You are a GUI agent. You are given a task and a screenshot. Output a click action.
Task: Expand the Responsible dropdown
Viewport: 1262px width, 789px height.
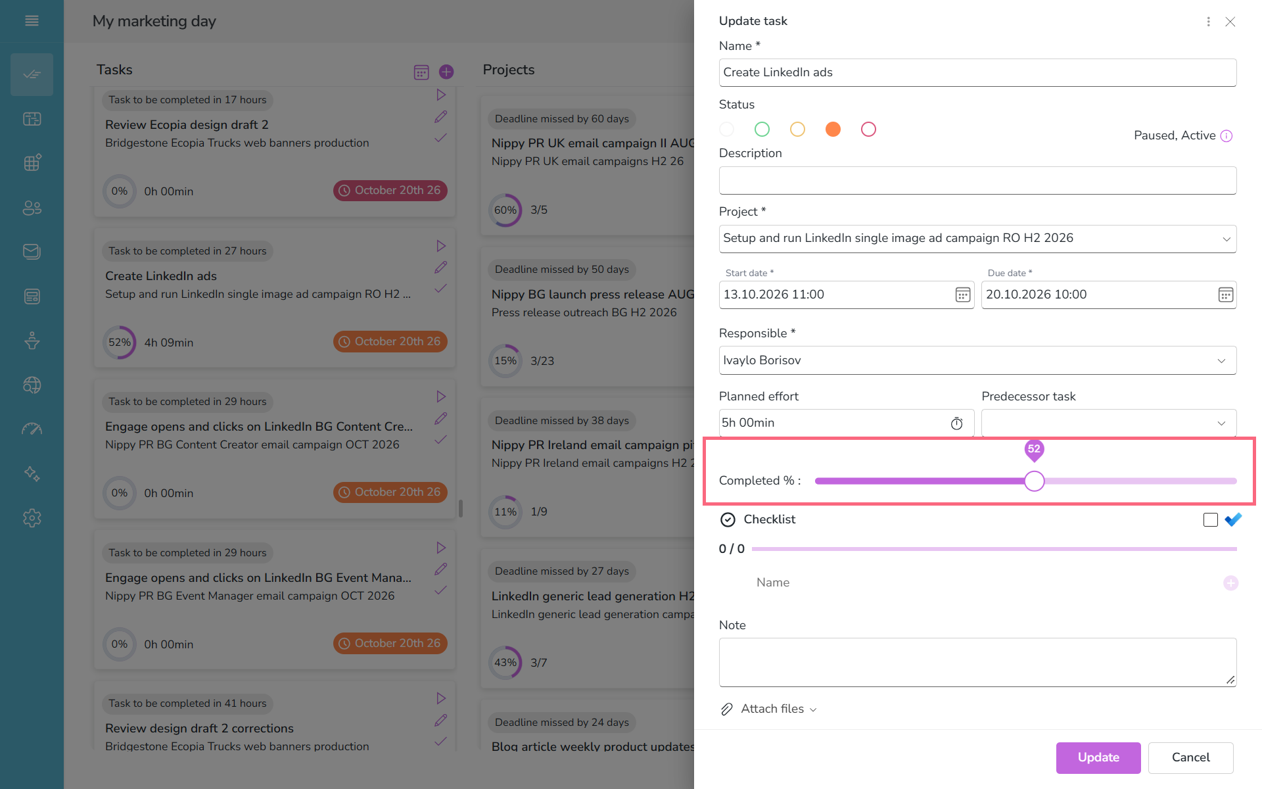click(1221, 361)
